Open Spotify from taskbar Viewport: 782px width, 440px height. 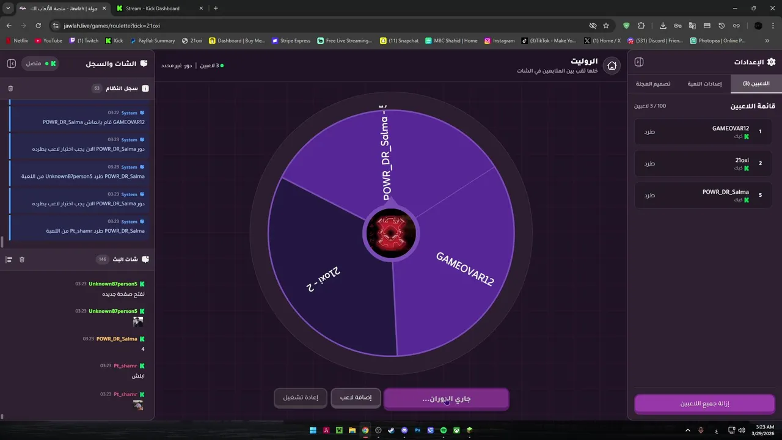pos(444,430)
